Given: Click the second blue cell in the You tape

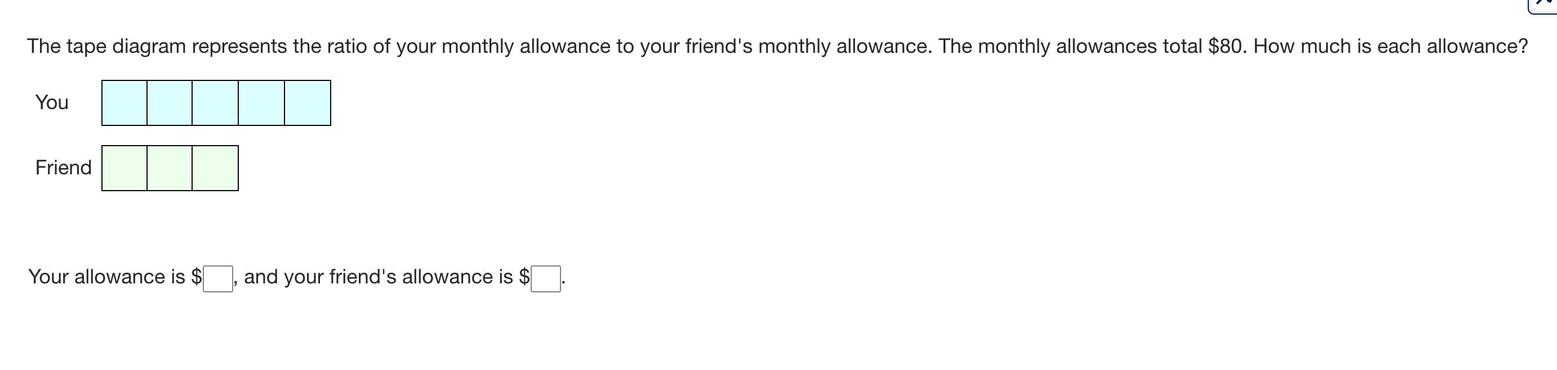Looking at the screenshot, I should click(170, 102).
